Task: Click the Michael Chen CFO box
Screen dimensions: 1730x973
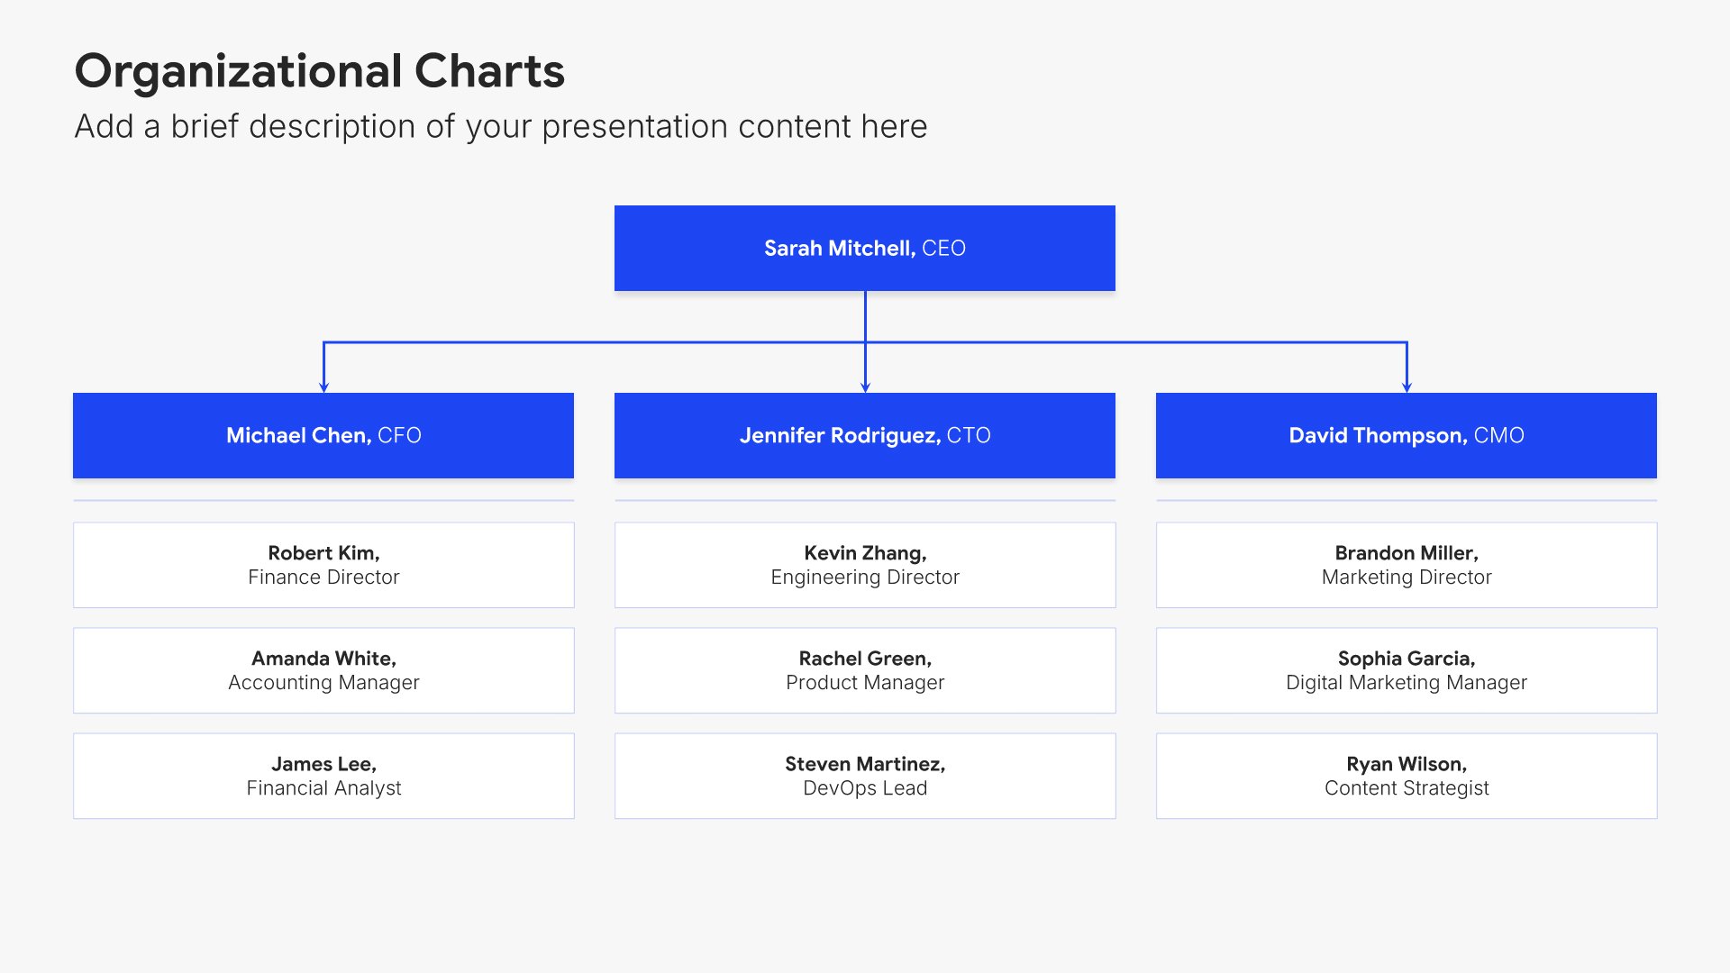Action: [323, 436]
